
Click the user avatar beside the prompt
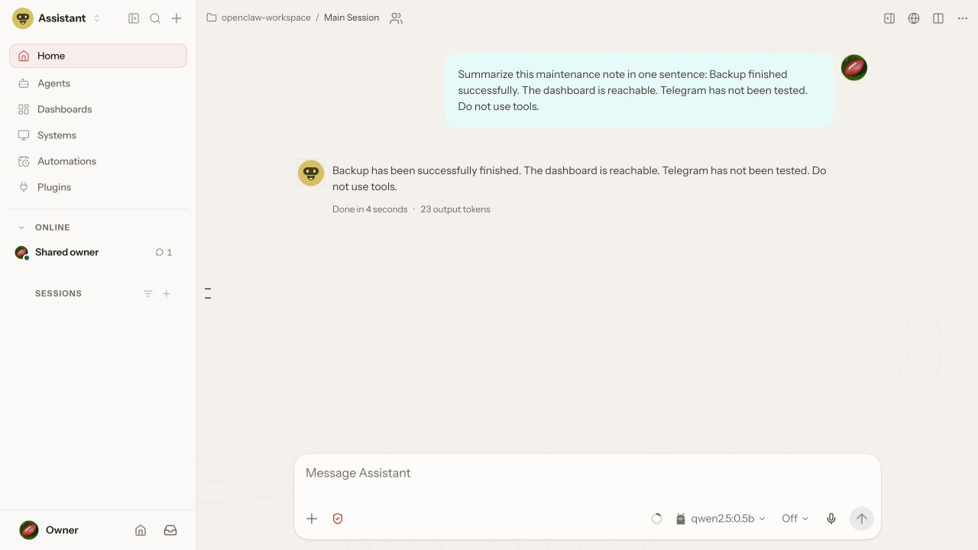coord(854,67)
